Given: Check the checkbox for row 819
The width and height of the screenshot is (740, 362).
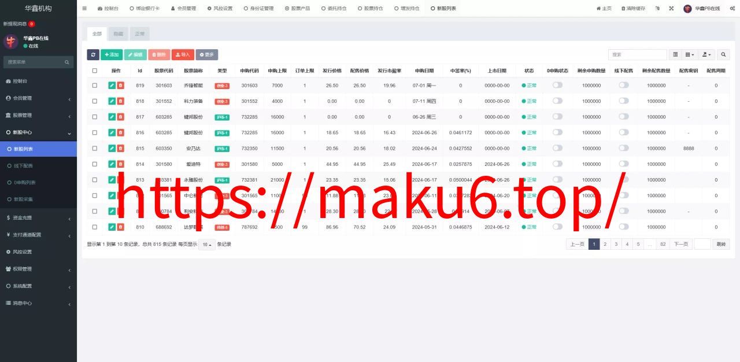Looking at the screenshot, I should (95, 85).
